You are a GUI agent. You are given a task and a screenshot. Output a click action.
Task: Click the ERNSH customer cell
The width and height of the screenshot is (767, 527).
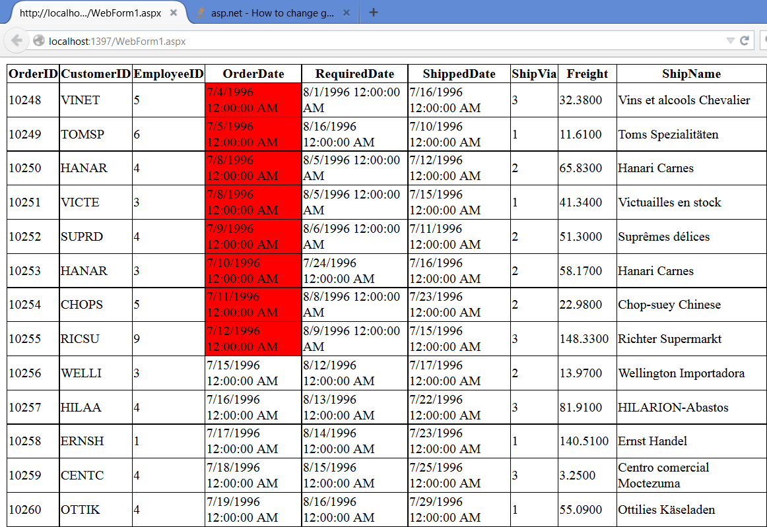(x=96, y=441)
